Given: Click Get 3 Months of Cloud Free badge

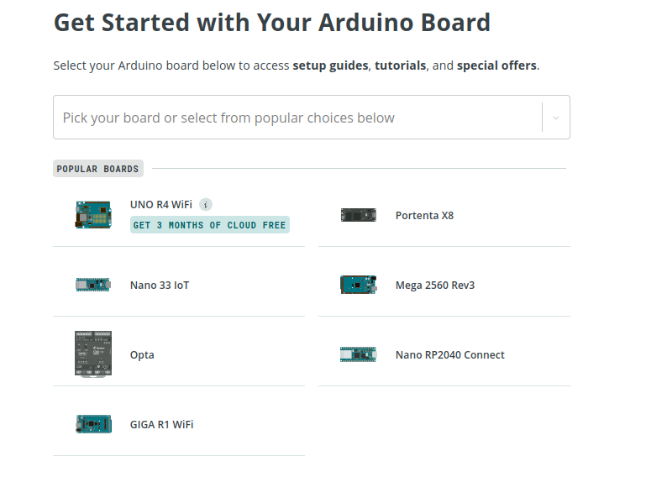Looking at the screenshot, I should [x=210, y=225].
